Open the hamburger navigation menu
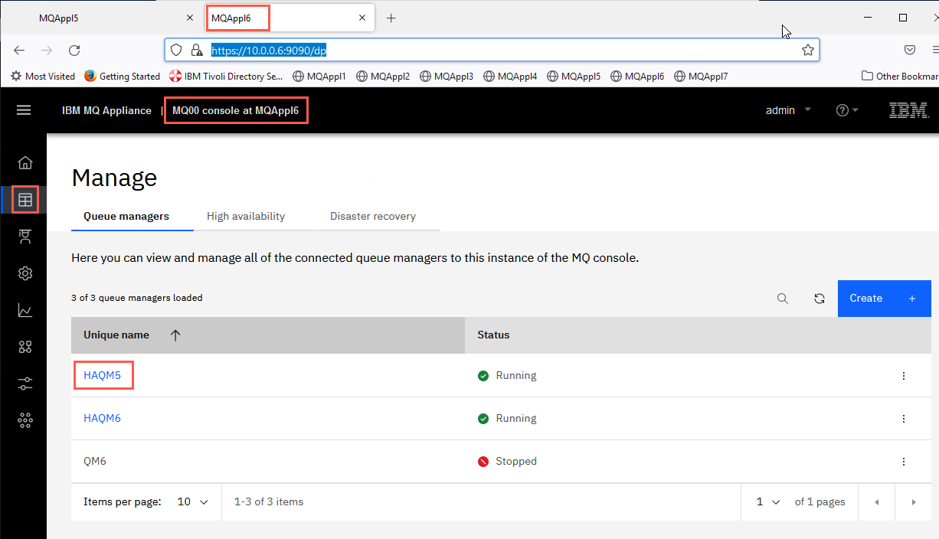 point(24,110)
